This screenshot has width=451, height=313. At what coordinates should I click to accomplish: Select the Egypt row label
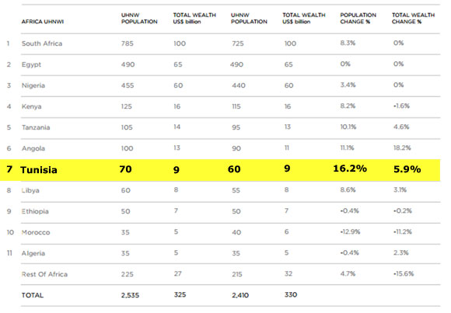pyautogui.click(x=31, y=64)
